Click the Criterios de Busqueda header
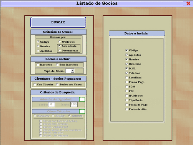The width and height of the screenshot is (193, 145). point(58,92)
